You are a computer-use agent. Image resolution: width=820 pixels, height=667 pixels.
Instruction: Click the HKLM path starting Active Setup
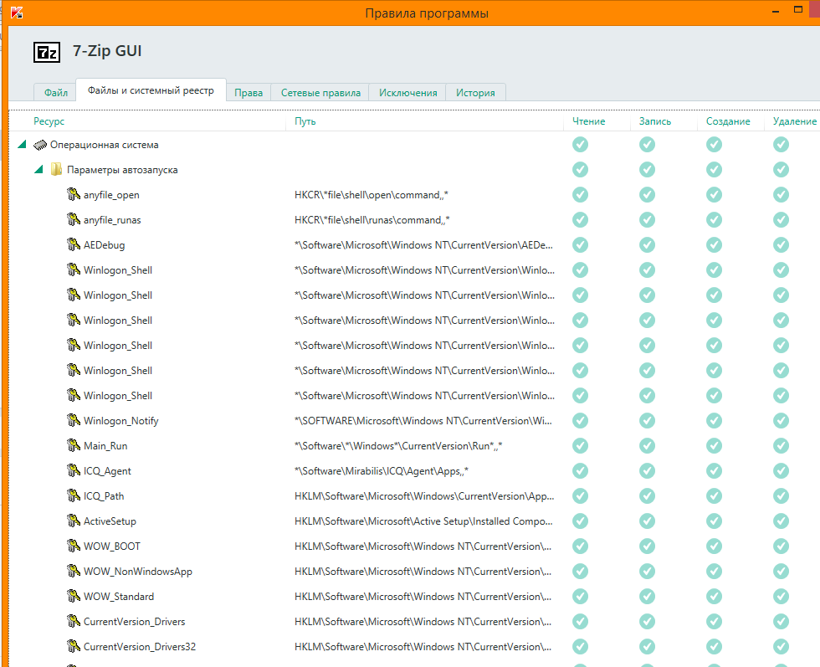tap(423, 521)
